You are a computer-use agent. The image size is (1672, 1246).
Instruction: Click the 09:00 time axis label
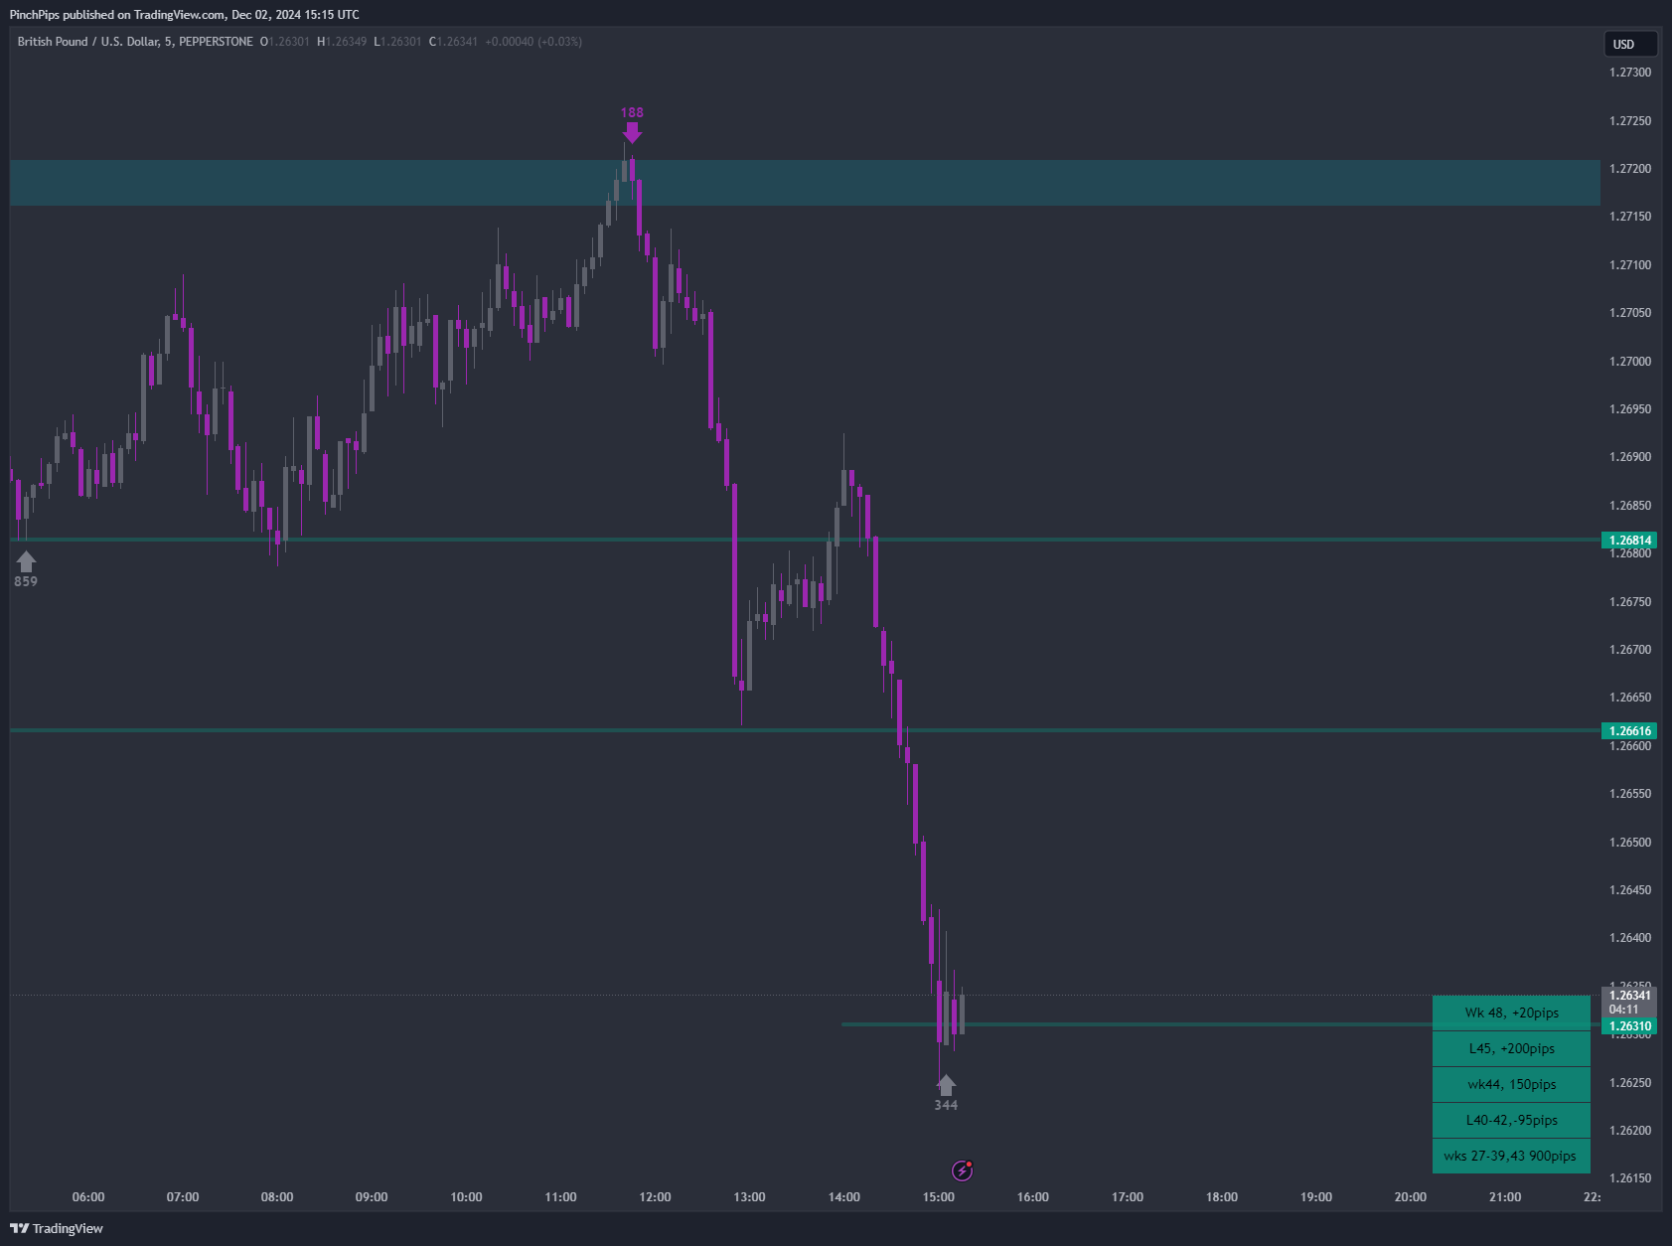click(372, 1197)
